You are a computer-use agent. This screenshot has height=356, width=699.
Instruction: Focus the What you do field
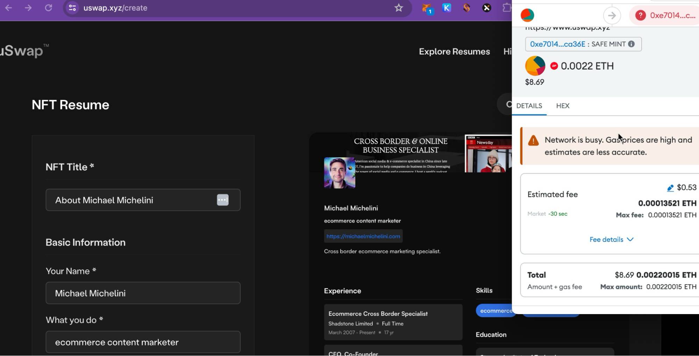(x=143, y=342)
